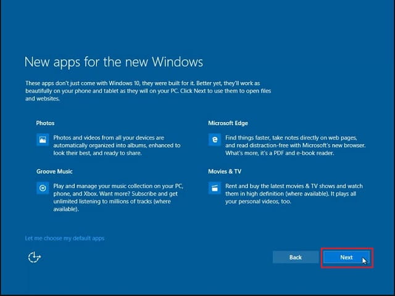Select the Movies & TV heading
Screen dimensions: 395x296
(225, 171)
